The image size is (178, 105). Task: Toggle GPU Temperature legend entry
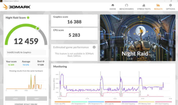click(96, 103)
